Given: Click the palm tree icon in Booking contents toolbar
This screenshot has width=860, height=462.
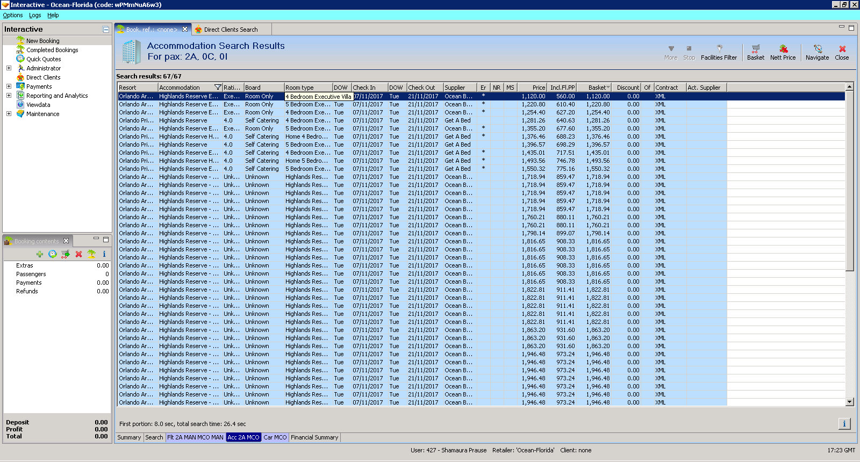Looking at the screenshot, I should (91, 254).
